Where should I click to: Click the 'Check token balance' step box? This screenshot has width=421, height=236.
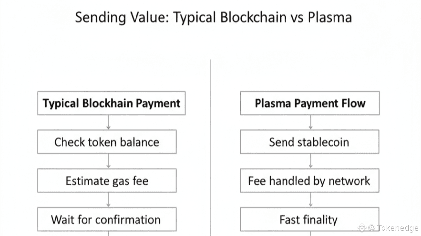click(107, 142)
